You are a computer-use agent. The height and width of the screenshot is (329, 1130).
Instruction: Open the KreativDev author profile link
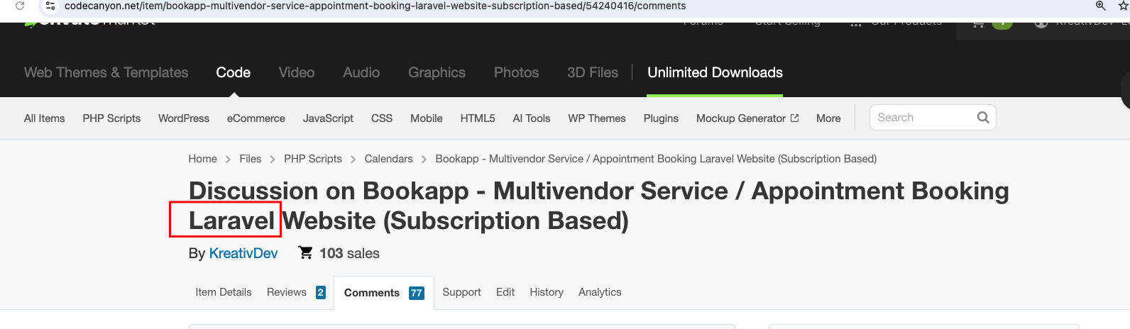(243, 253)
